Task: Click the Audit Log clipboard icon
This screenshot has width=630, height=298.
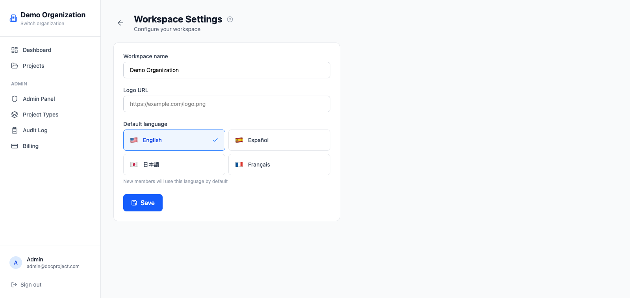Action: tap(15, 130)
